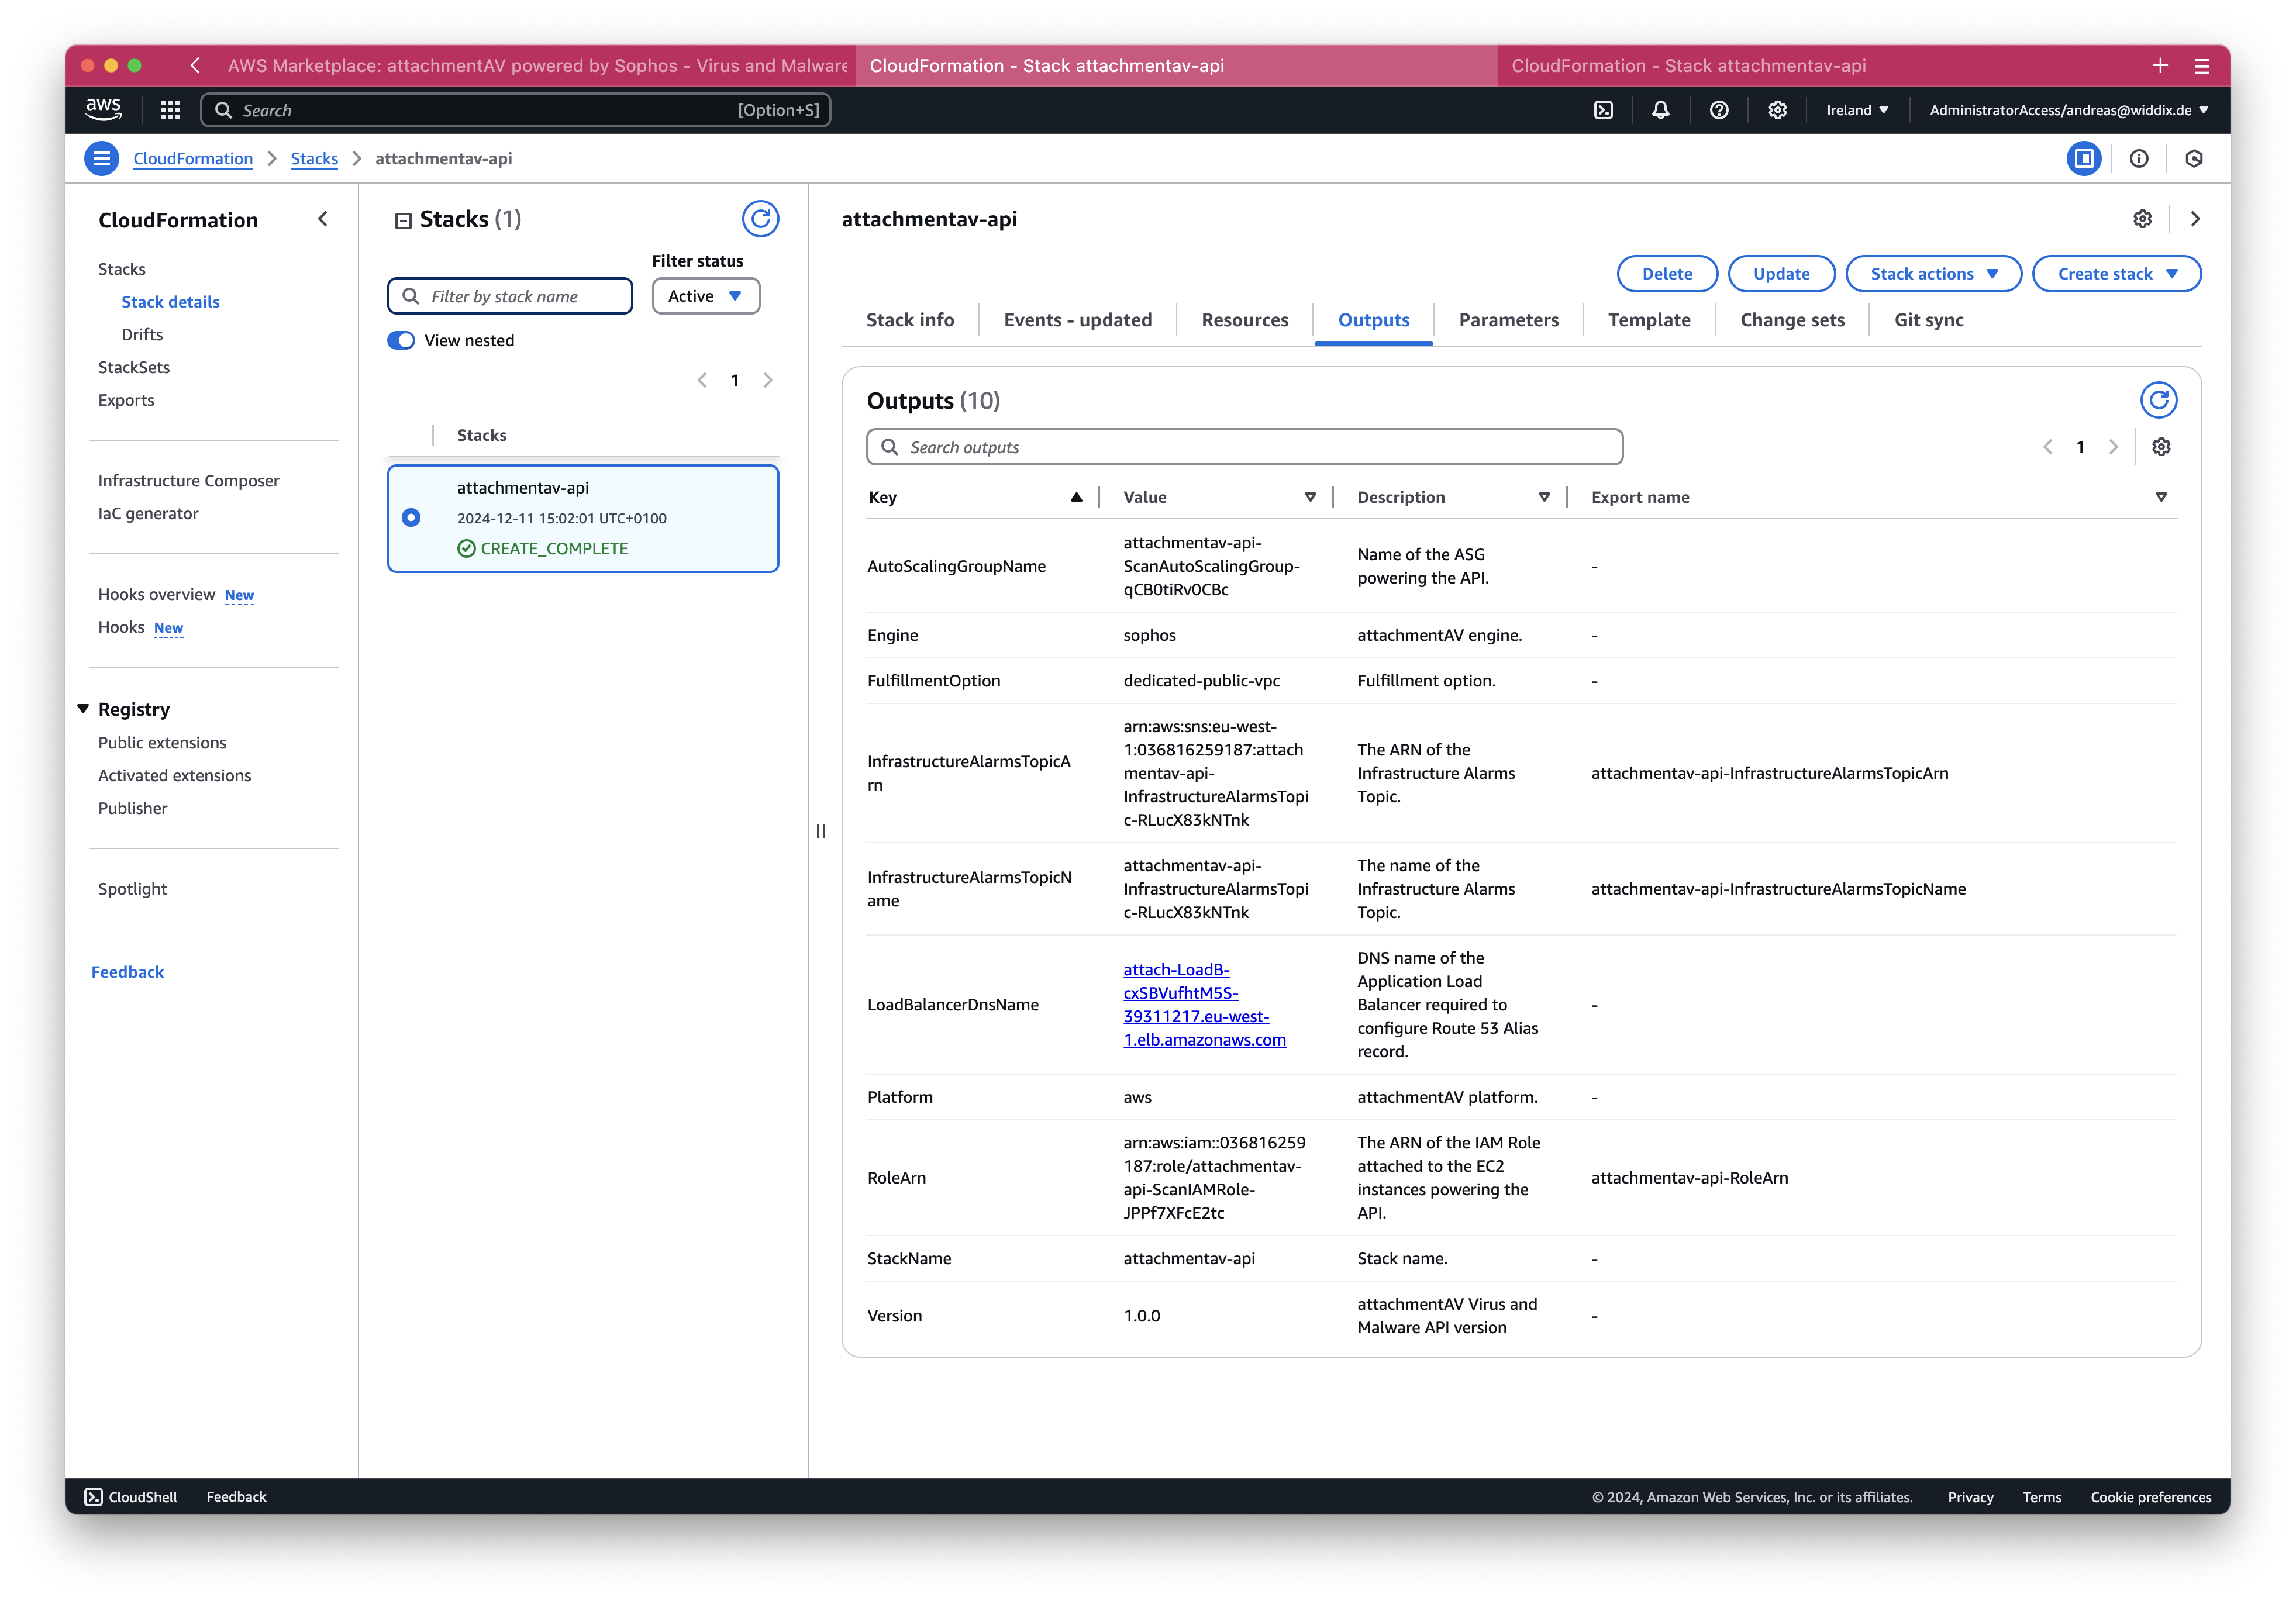Open Infrastructure Composer in sidebar
Image resolution: width=2296 pixels, height=1601 pixels.
click(x=189, y=480)
